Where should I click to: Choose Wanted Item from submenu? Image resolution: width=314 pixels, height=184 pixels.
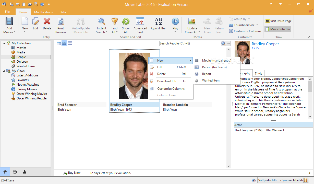(216, 80)
